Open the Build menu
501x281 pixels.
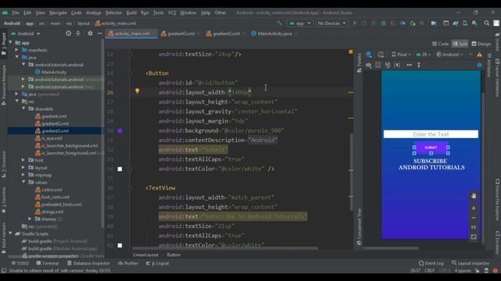pos(132,12)
